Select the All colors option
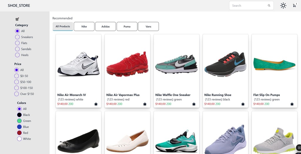301x154 pixels. tap(19, 109)
